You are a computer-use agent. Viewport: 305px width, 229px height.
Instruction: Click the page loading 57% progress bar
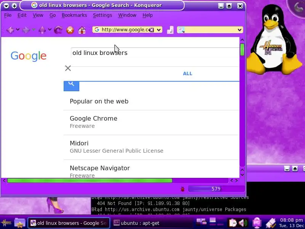(216, 189)
